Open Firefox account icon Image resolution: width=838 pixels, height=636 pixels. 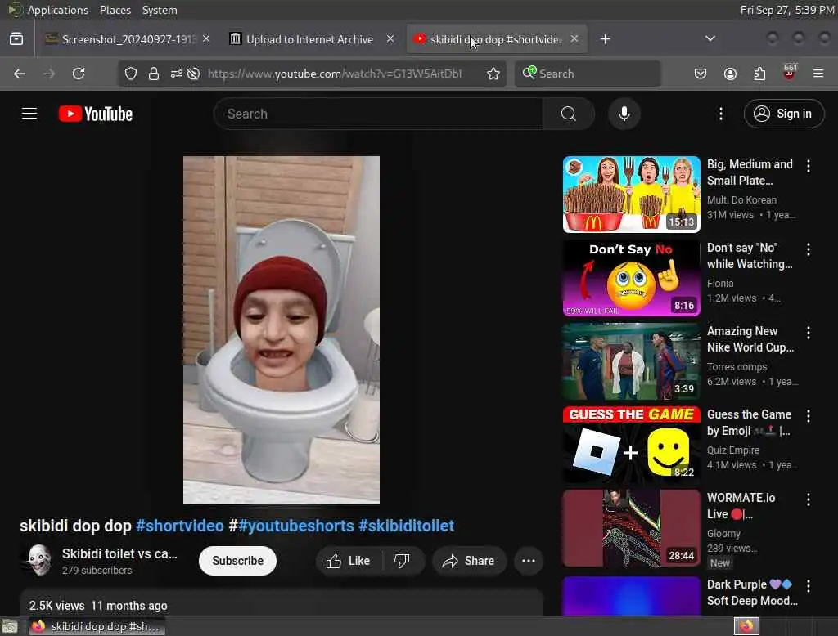click(730, 74)
